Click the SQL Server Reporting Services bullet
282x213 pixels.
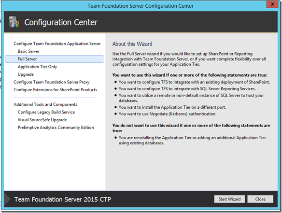click(x=187, y=89)
